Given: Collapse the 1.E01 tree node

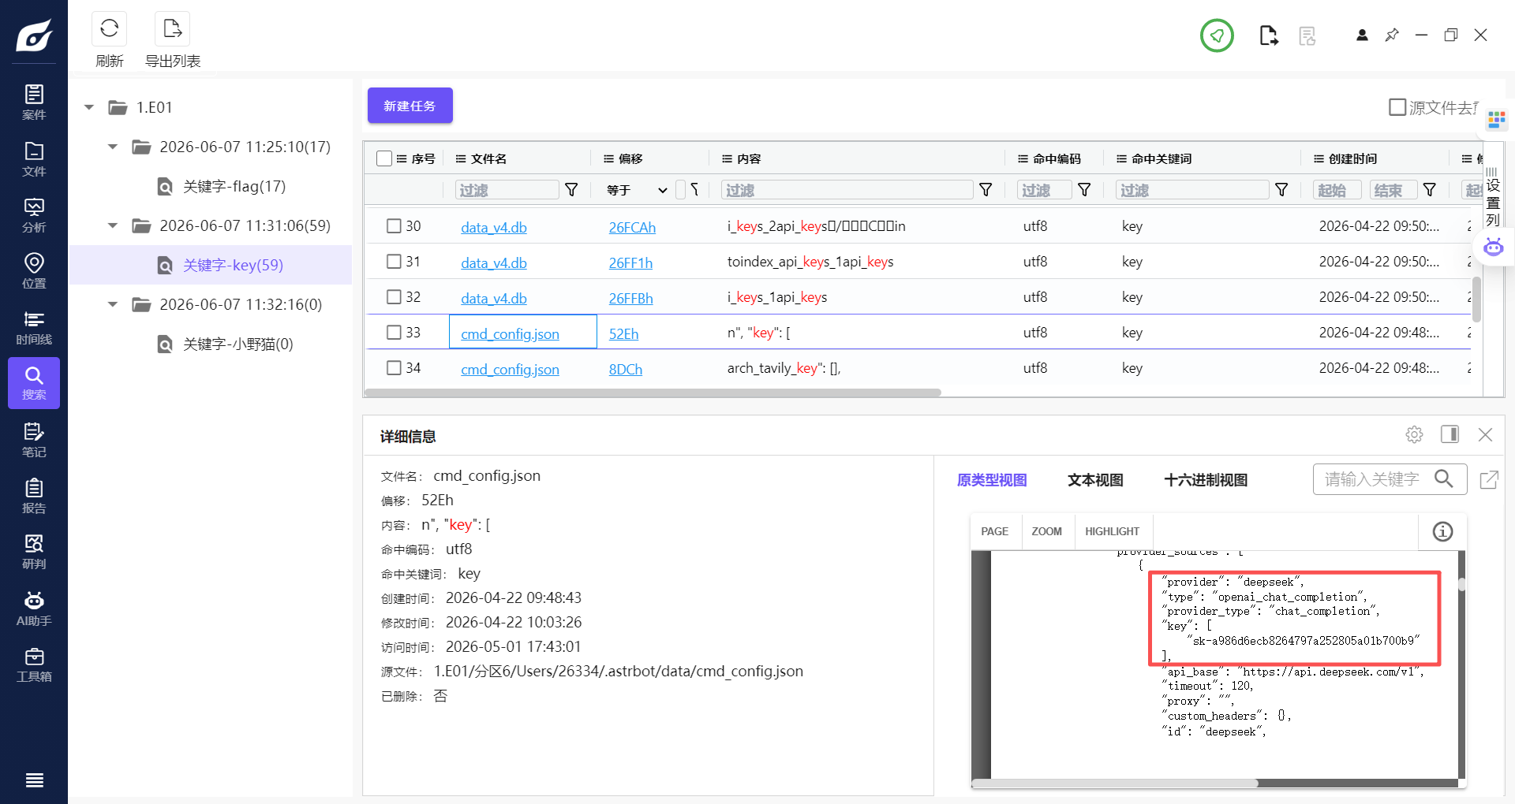Looking at the screenshot, I should 89,107.
